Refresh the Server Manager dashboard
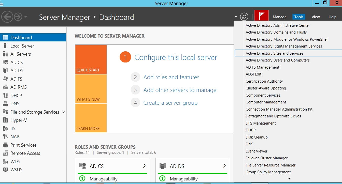The width and height of the screenshot is (342, 184). tap(244, 17)
